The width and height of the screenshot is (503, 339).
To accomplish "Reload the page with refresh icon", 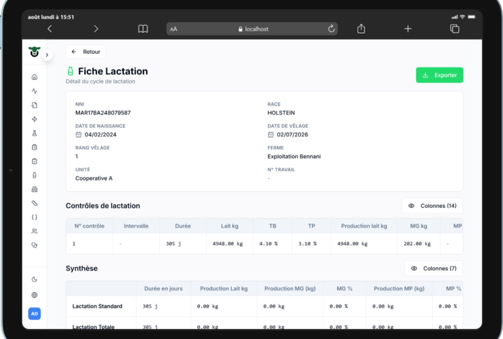I will (x=331, y=29).
